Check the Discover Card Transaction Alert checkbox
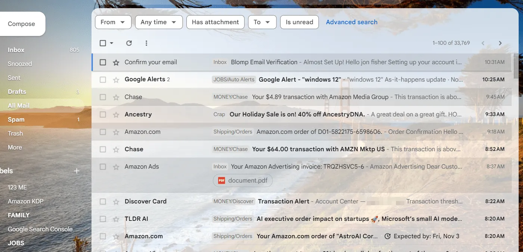The height and width of the screenshot is (252, 523). click(x=103, y=201)
